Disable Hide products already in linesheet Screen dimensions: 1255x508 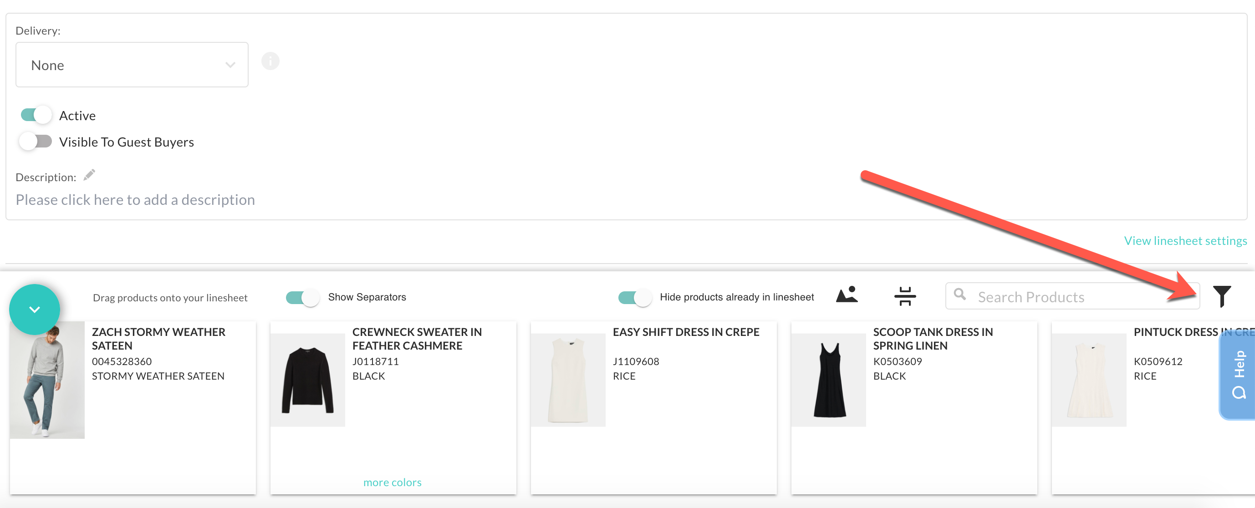(635, 297)
